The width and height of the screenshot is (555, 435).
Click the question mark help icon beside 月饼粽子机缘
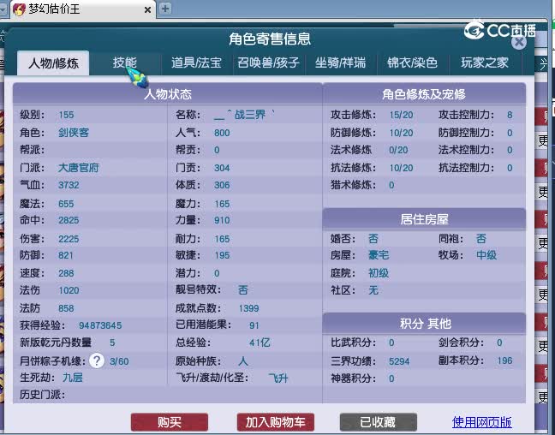(97, 361)
